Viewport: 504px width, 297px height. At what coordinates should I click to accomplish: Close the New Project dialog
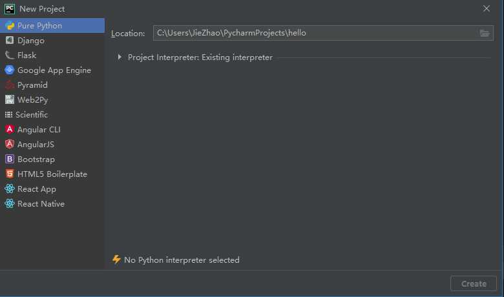tap(487, 8)
